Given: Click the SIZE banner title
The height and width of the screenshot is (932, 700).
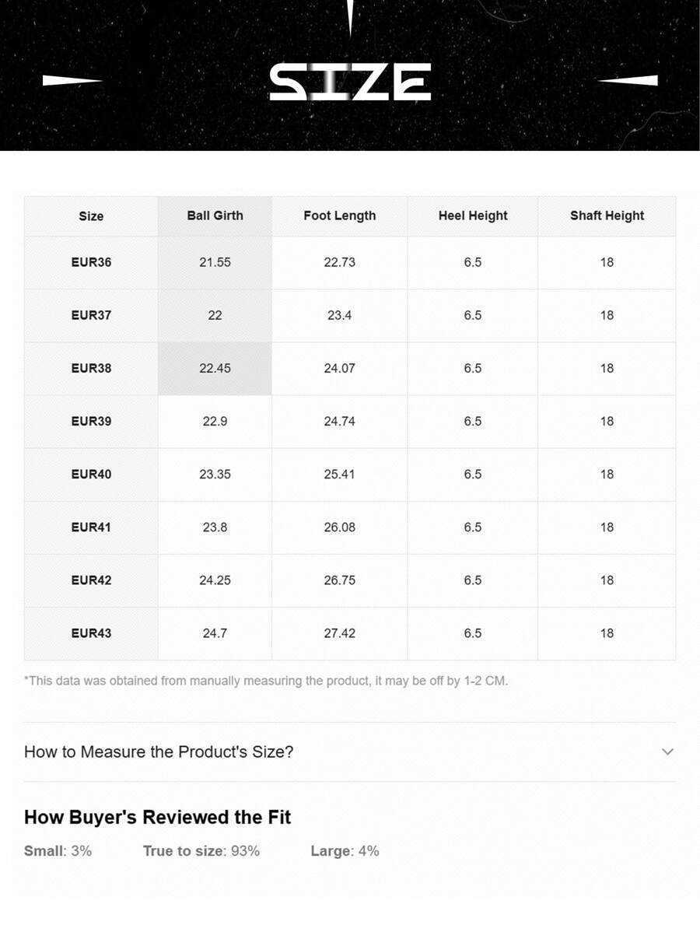Looking at the screenshot, I should 350,82.
